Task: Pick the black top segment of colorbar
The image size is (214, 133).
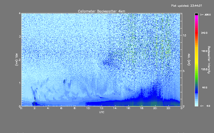Action: click(197, 14)
